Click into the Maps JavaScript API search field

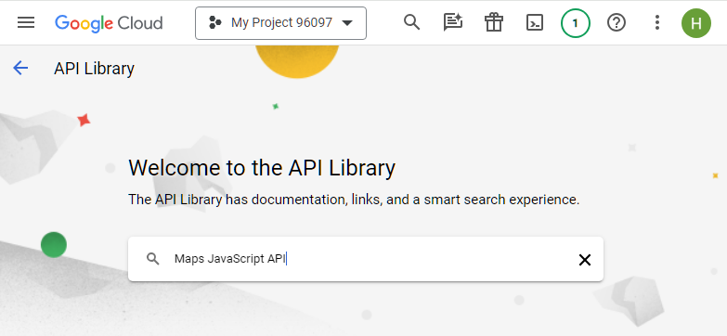click(x=366, y=259)
